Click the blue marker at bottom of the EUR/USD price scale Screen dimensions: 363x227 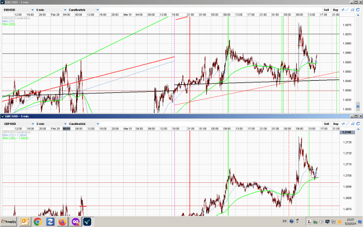coord(358,106)
